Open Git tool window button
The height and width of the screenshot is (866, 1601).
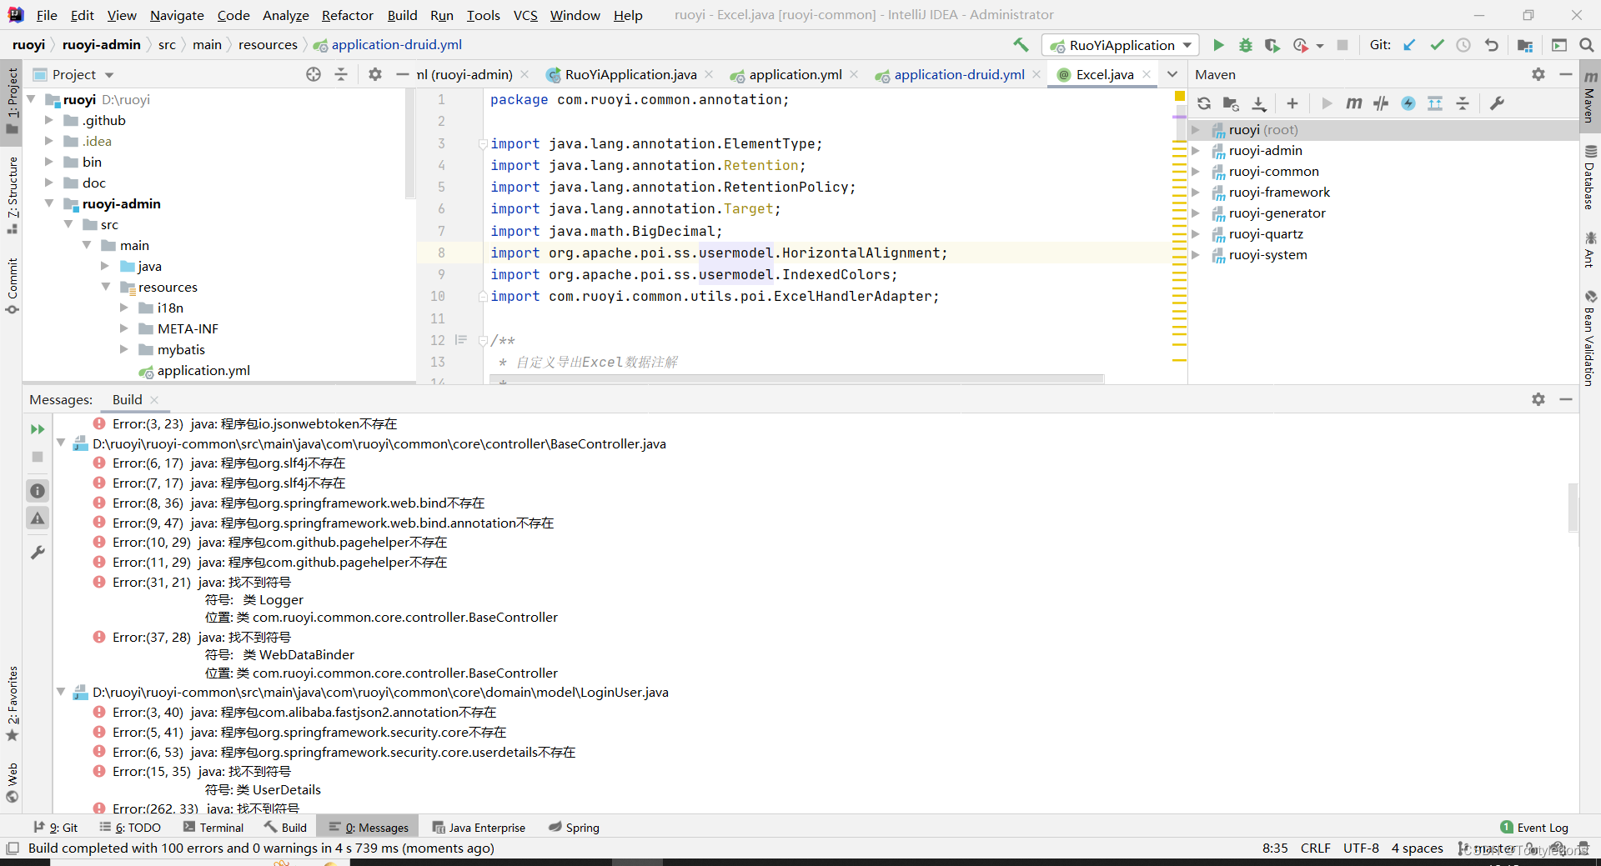click(56, 828)
